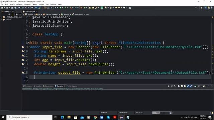The width and height of the screenshot is (214, 120).
Task: Click the garbage collector trash icon
Action: coord(171,113)
